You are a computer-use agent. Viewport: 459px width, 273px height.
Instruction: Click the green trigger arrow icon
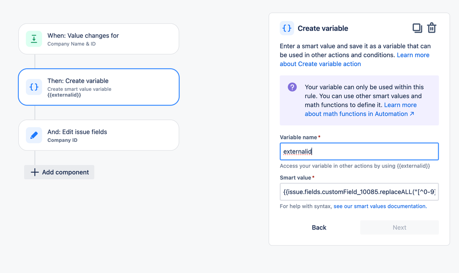(x=34, y=39)
